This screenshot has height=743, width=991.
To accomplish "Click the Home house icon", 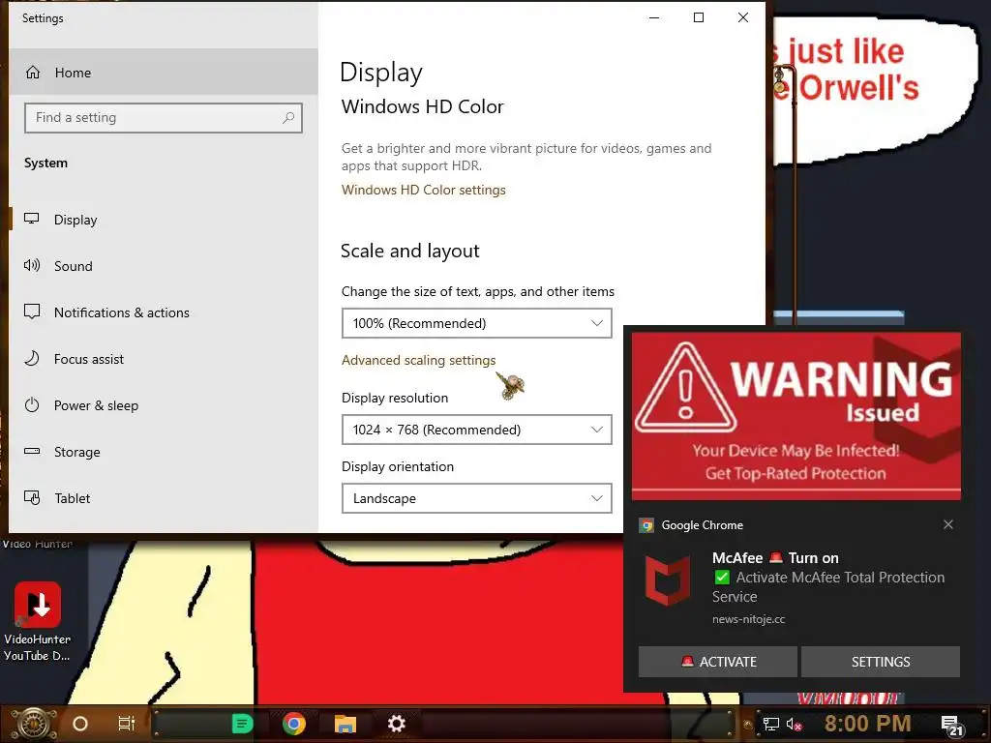I will 33,72.
